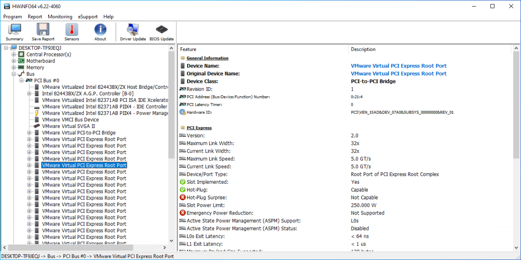
Task: Click the Description column header
Action: coord(363,49)
